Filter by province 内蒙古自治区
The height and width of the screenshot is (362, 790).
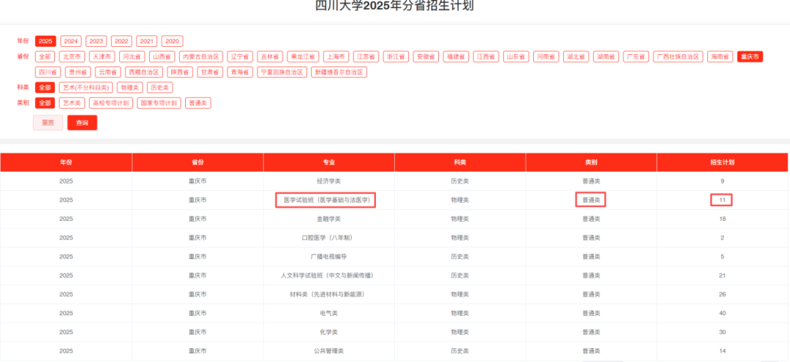click(202, 57)
